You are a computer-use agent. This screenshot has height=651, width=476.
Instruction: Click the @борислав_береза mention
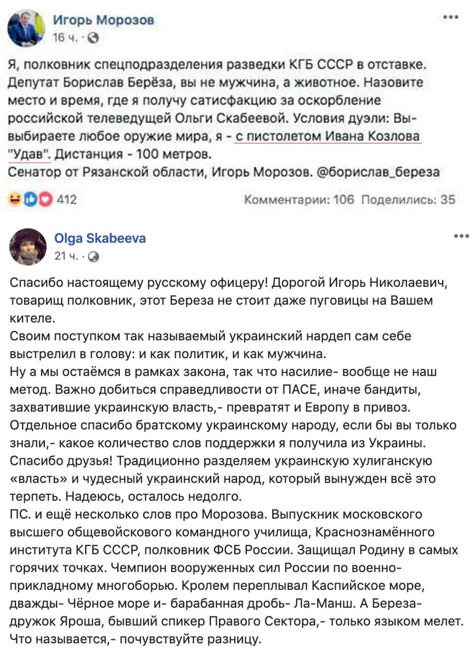point(377,172)
